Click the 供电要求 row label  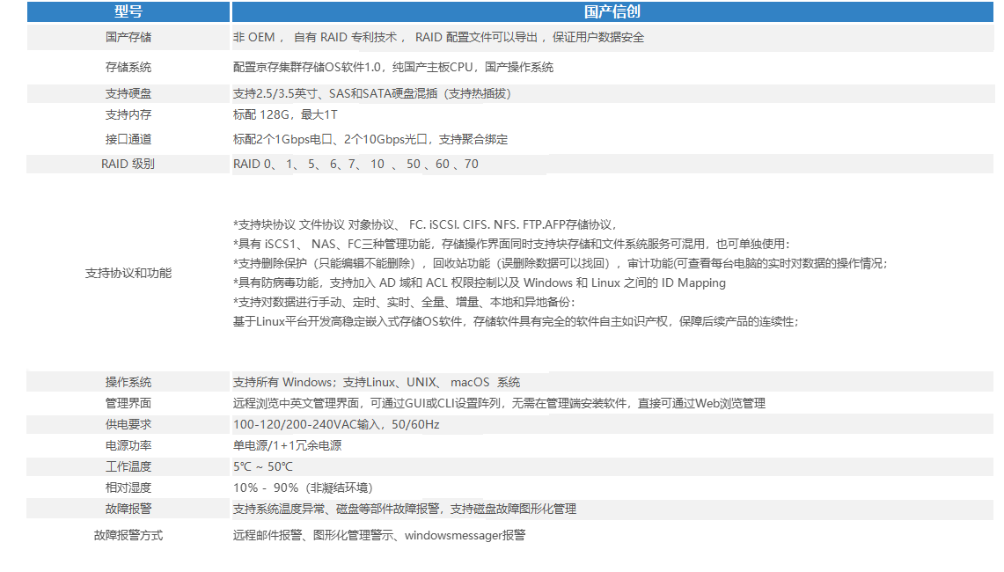click(128, 424)
